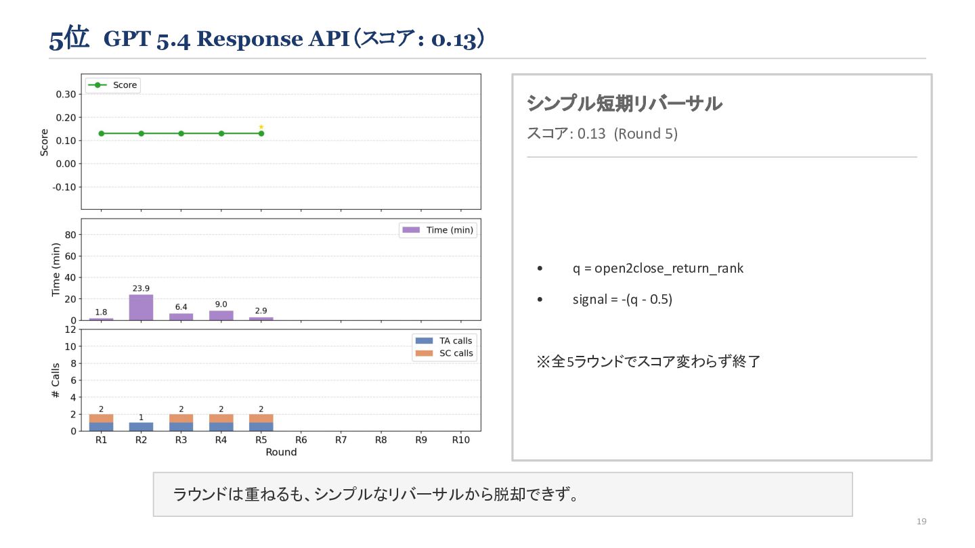This screenshot has height=548, width=975.
Task: Click the 'Time (min)' legend entry
Action: 439,230
